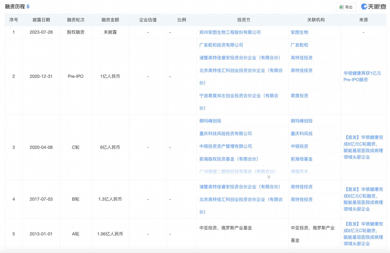
Task: Open the faded 德福资本 institution link
Action: tap(299, 171)
